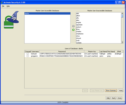
Task: Click the inaccessible databases scrollbar thumb
Action: click(122, 16)
